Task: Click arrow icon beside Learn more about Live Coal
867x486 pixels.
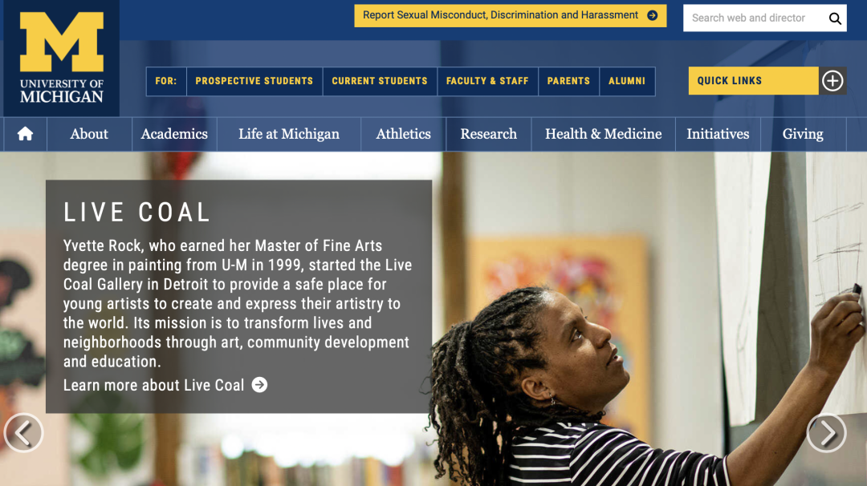Action: [x=259, y=385]
